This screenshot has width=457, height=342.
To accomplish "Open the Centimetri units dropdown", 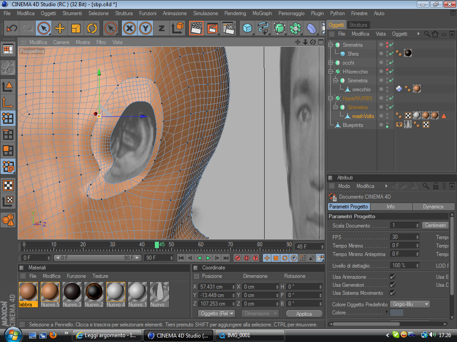I will point(435,225).
